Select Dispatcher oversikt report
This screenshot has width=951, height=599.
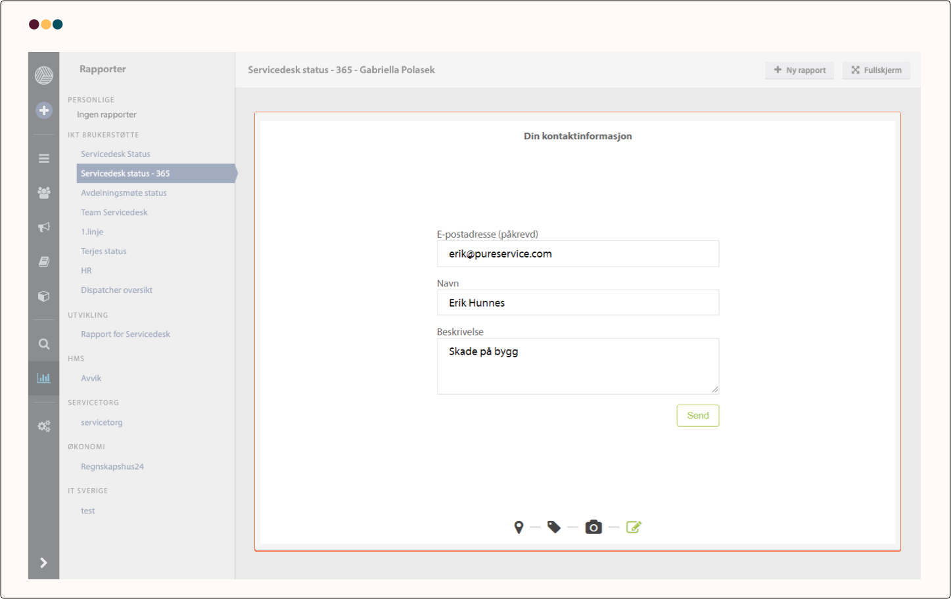coord(116,290)
